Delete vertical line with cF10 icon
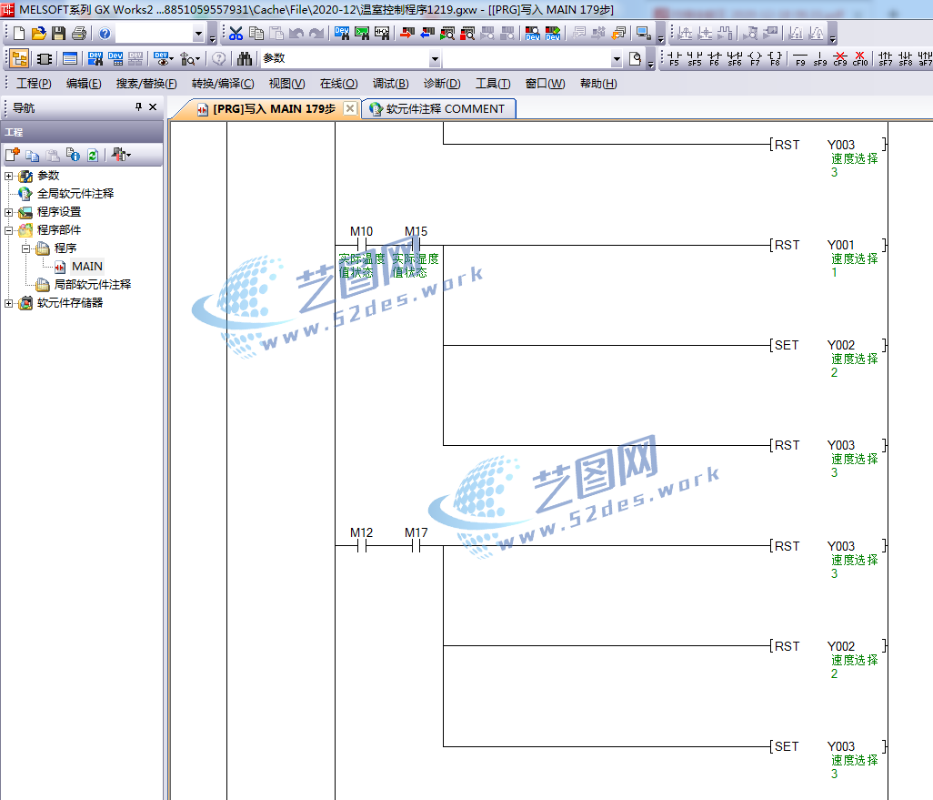Image resolution: width=933 pixels, height=800 pixels. point(860,58)
